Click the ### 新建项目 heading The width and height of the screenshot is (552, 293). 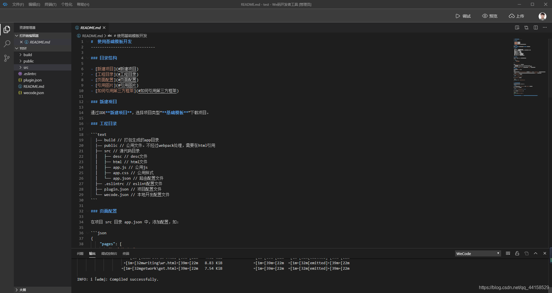click(x=104, y=102)
